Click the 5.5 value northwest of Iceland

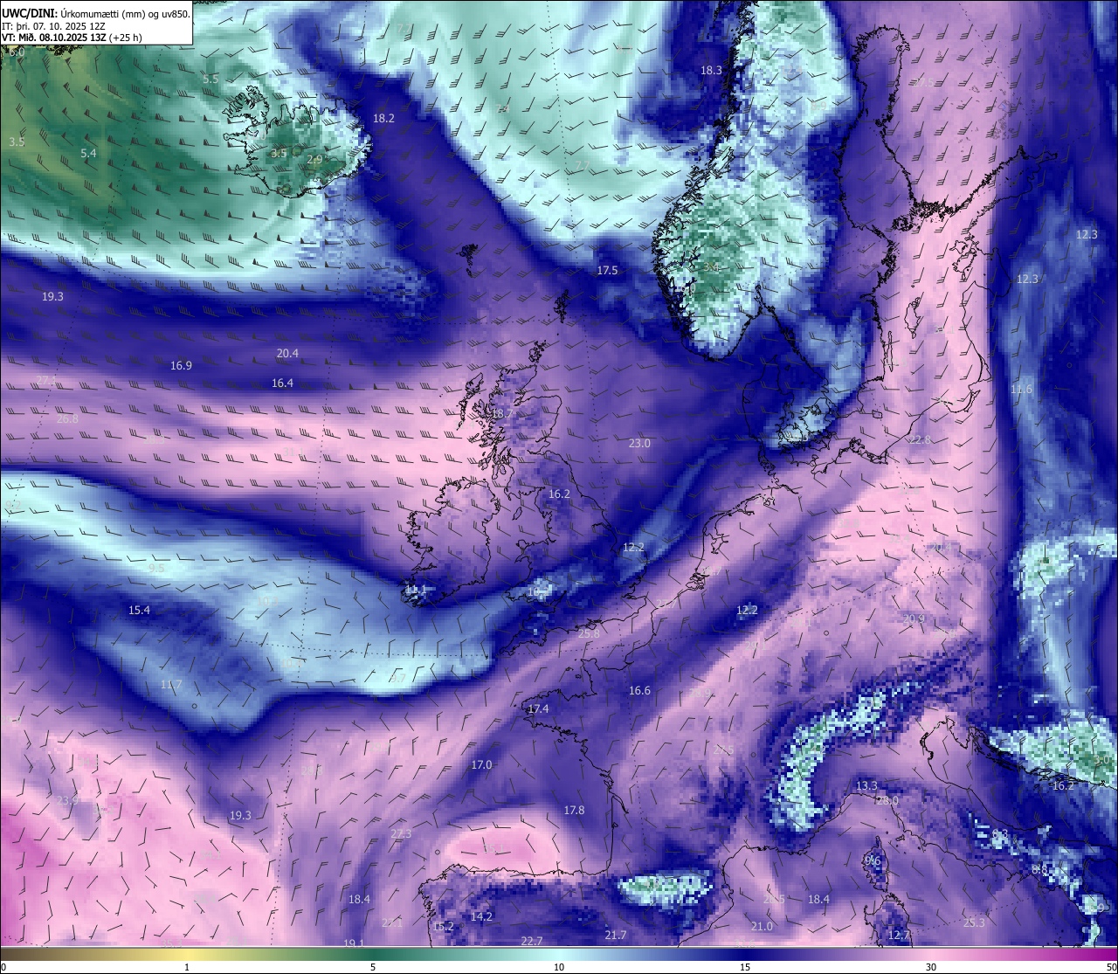tap(210, 79)
